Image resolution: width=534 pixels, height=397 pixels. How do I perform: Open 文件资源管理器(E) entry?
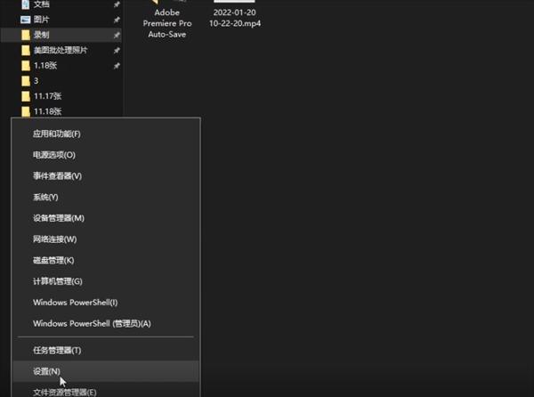coord(106,391)
